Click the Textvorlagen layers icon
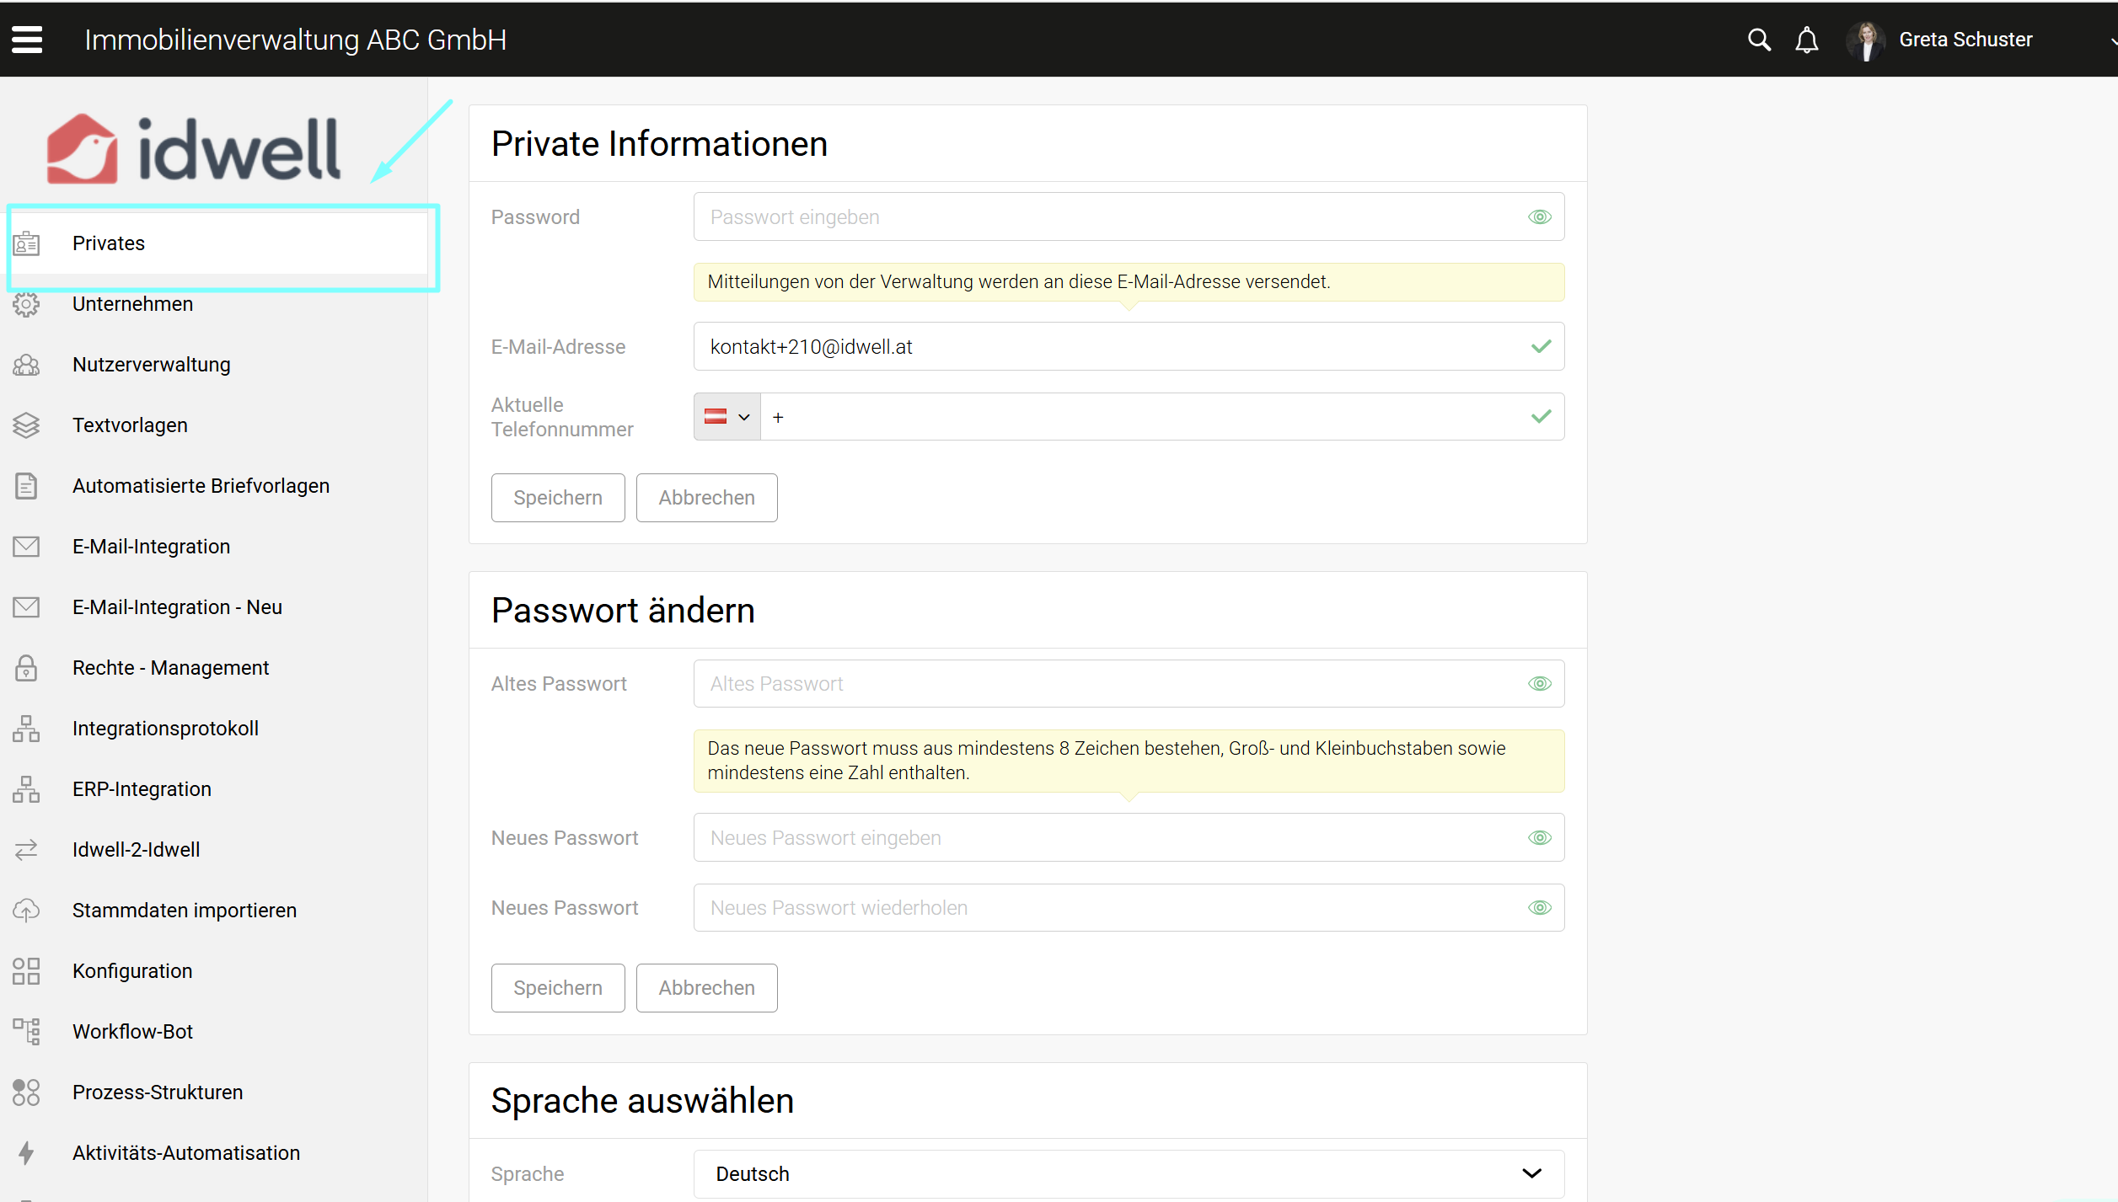Screen dimensions: 2118x1202 (26, 425)
